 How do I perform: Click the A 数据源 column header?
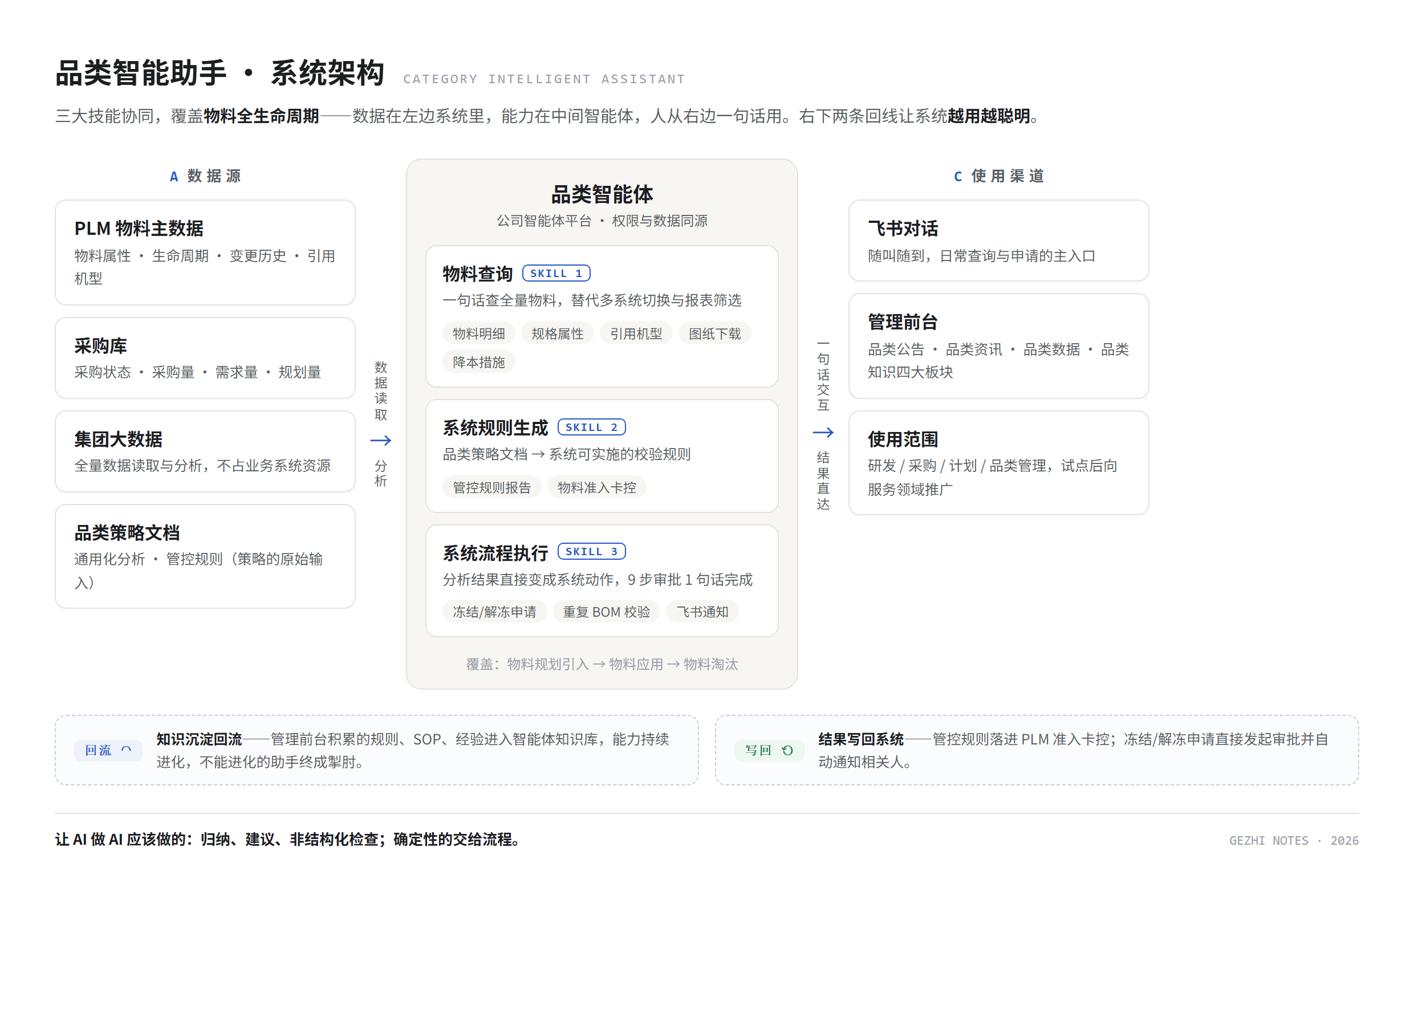tap(205, 176)
